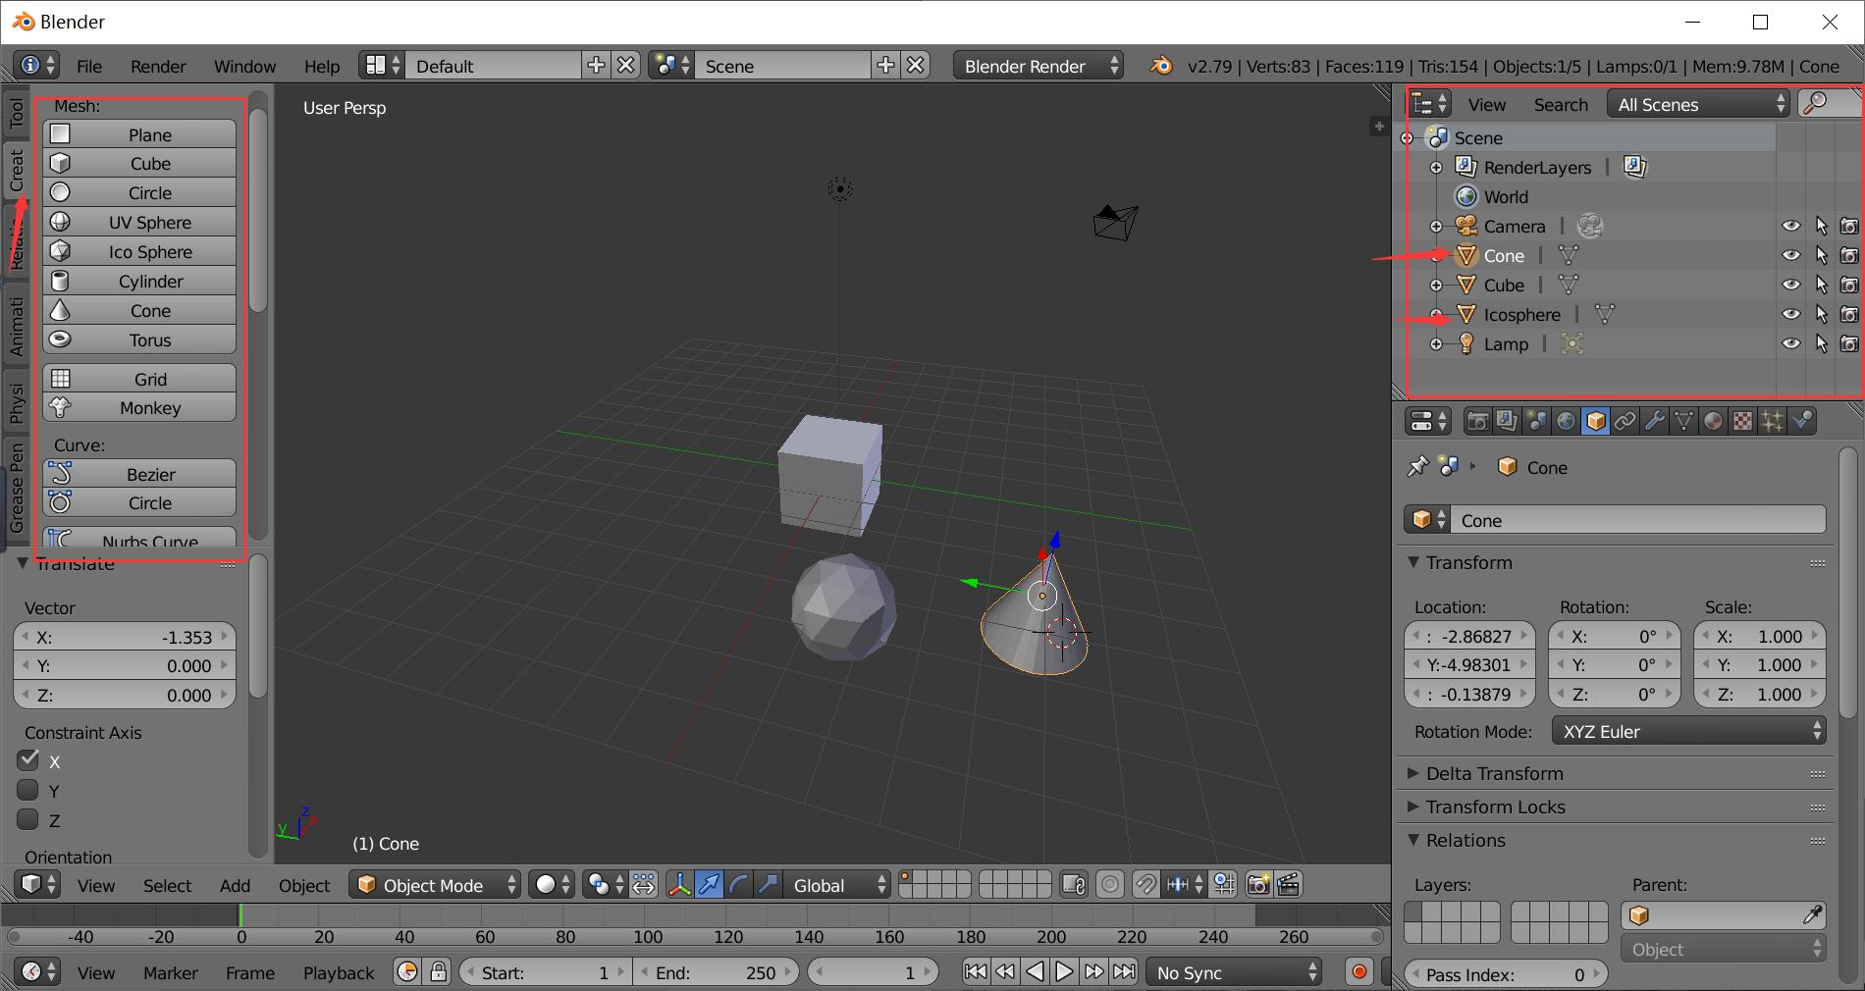The width and height of the screenshot is (1865, 991).
Task: Hide the Cube via its eye icon
Action: point(1791,285)
